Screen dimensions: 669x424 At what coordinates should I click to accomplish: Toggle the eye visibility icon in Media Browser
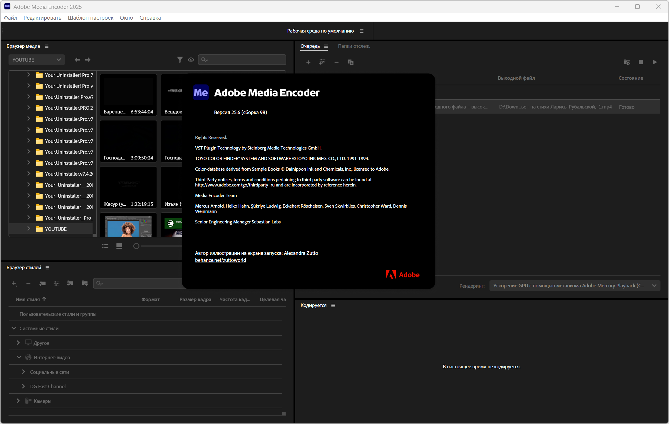(191, 60)
